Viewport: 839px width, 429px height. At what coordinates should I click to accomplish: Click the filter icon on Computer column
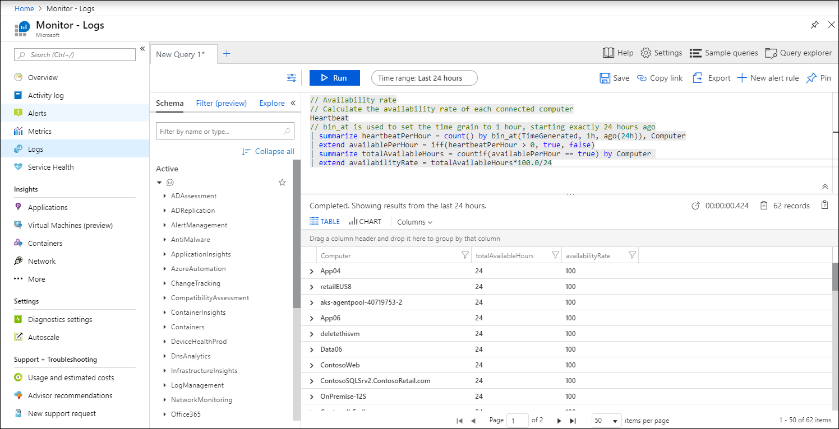464,255
